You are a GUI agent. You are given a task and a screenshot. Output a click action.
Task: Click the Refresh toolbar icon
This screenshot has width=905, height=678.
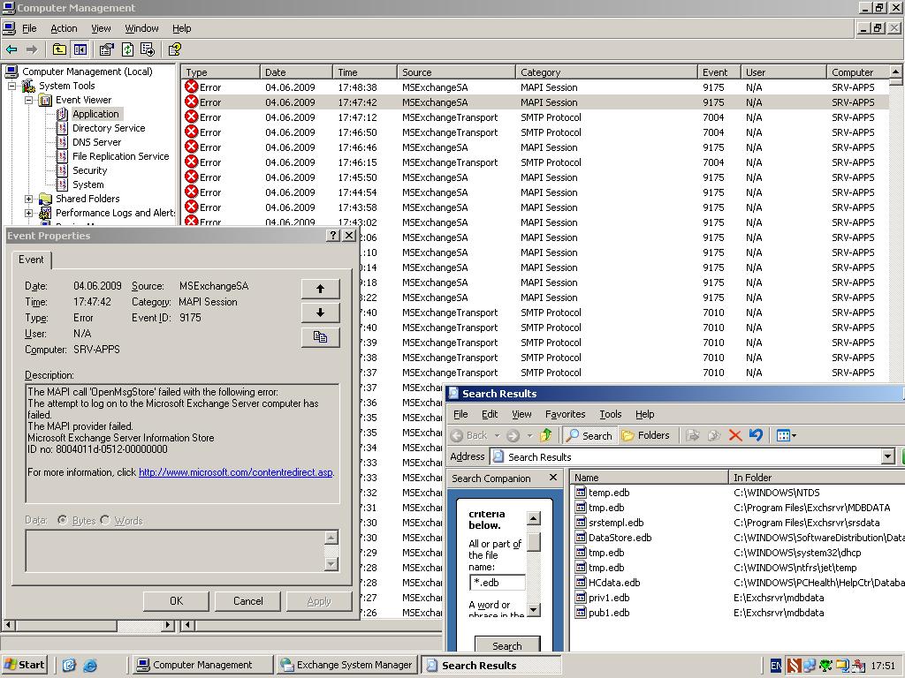127,49
